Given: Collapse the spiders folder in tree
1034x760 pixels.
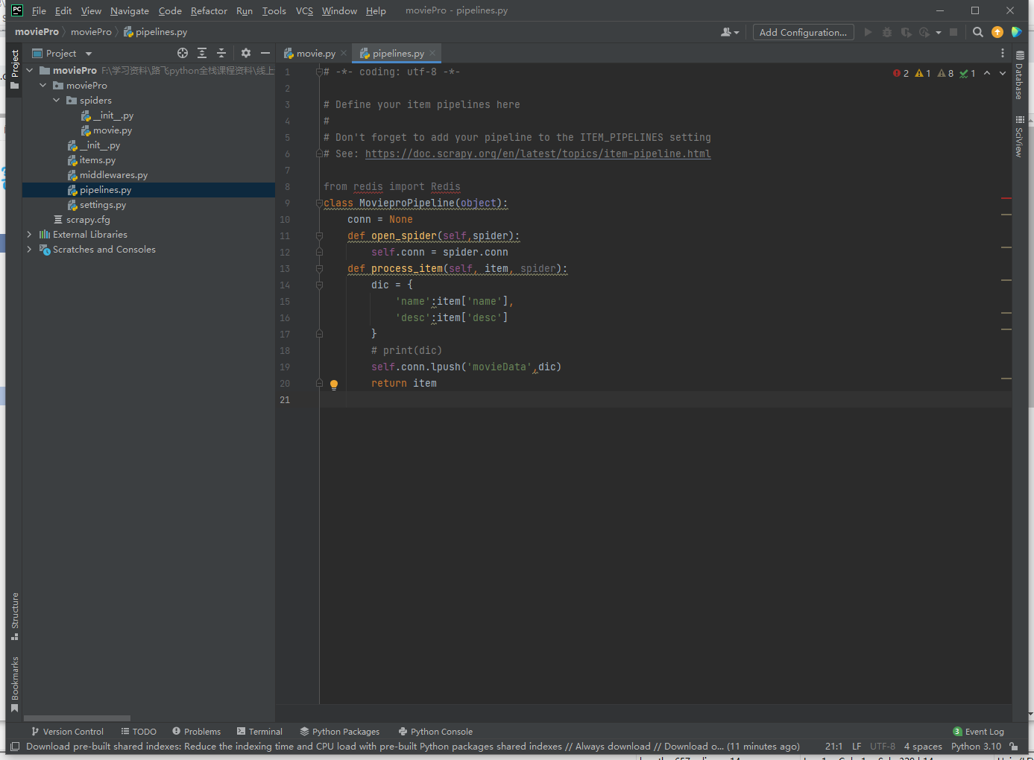Looking at the screenshot, I should coord(57,101).
